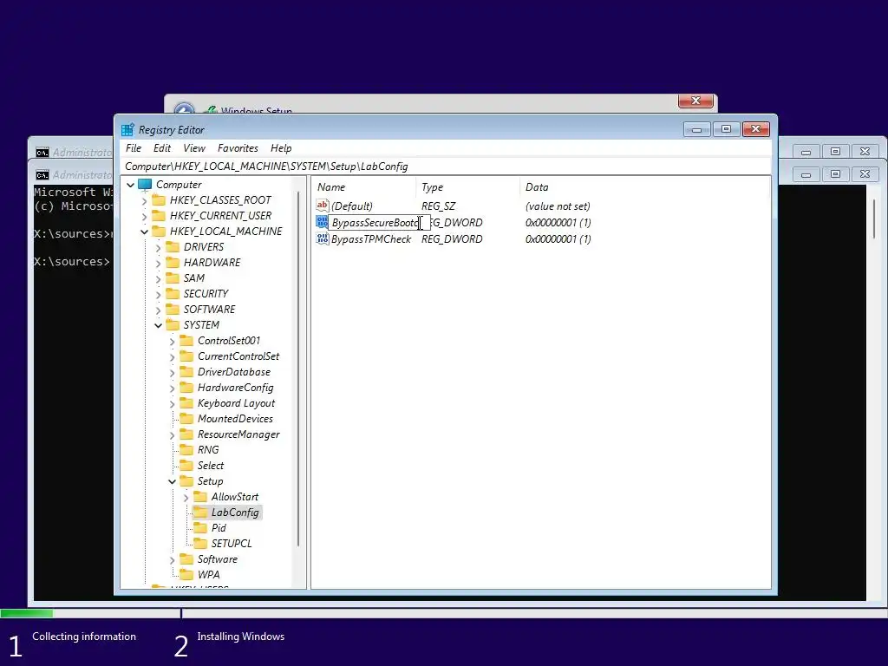888x666 pixels.
Task: Click the RNG folder icon
Action: click(x=186, y=450)
